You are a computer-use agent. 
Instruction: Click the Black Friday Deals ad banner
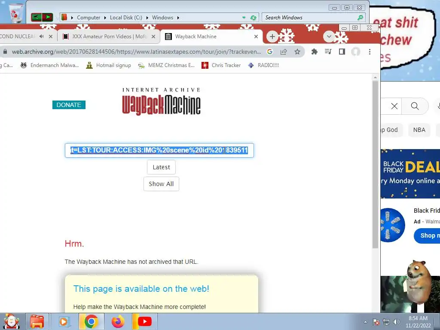pos(410,174)
